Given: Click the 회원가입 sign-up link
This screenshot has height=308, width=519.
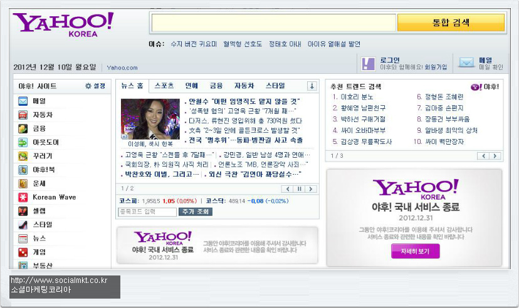Looking at the screenshot, I should 436,67.
